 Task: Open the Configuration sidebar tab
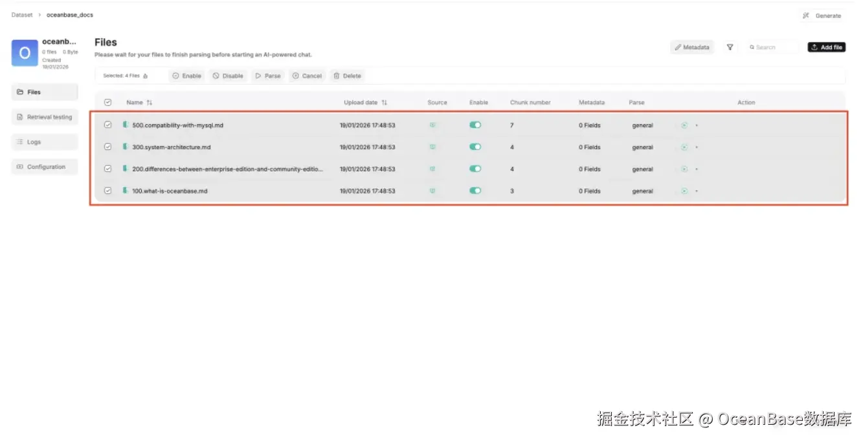tap(45, 167)
